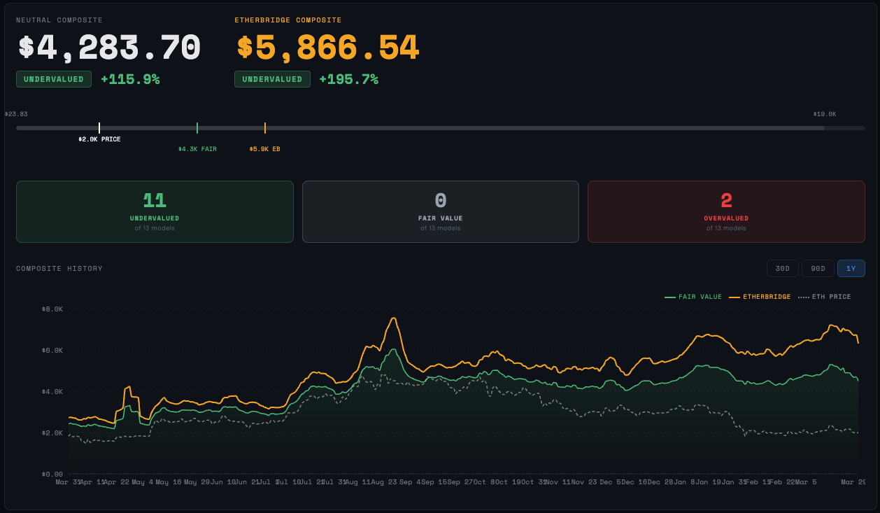Click the $0.00 y-axis label
The image size is (880, 513).
pyautogui.click(x=52, y=474)
